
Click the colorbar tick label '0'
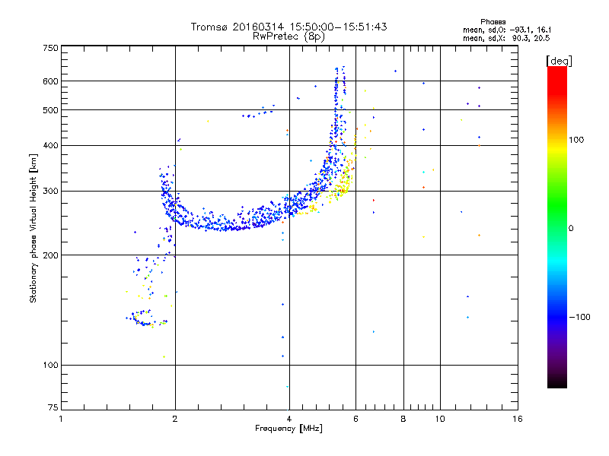coord(571,228)
